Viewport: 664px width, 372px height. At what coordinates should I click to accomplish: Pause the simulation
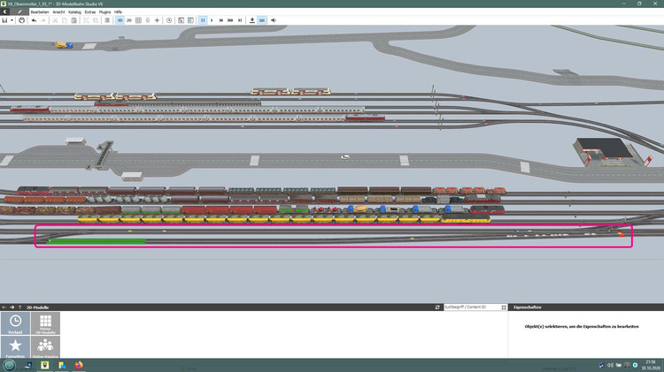pos(202,19)
